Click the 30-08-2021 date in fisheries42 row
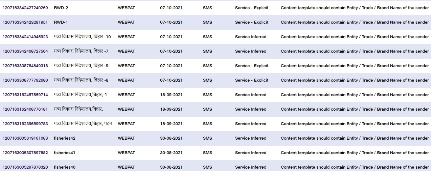 pos(171,138)
